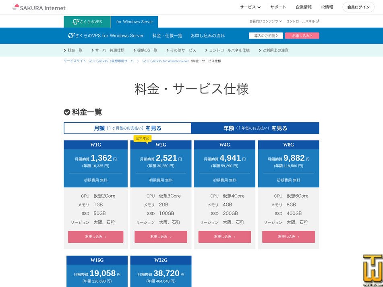The width and height of the screenshot is (383, 287).
Task: Click the おすすめ badge on W2G
Action: [143, 138]
